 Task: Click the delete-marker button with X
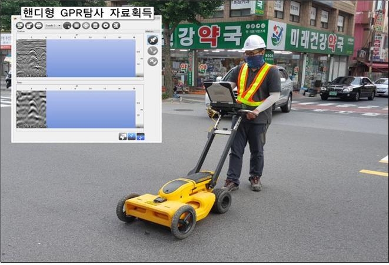pos(152,61)
